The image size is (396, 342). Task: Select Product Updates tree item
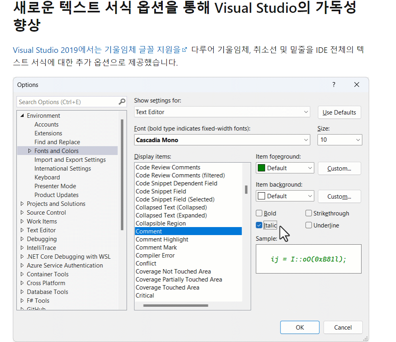coord(57,195)
